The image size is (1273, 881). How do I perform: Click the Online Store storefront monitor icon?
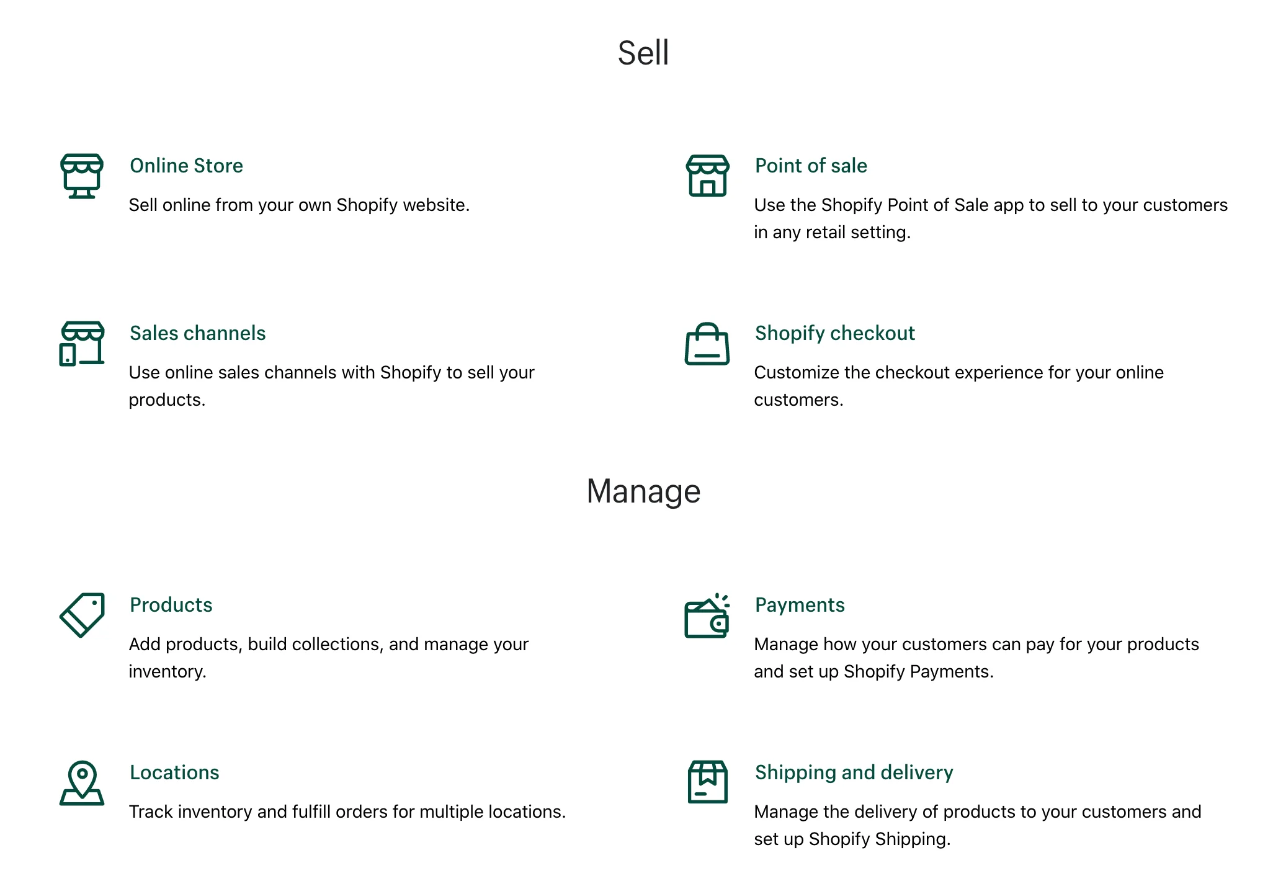point(82,176)
